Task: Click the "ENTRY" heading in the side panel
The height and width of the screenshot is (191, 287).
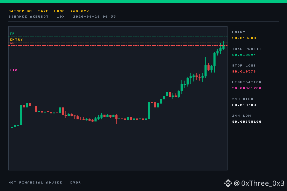Action: pos(239,32)
